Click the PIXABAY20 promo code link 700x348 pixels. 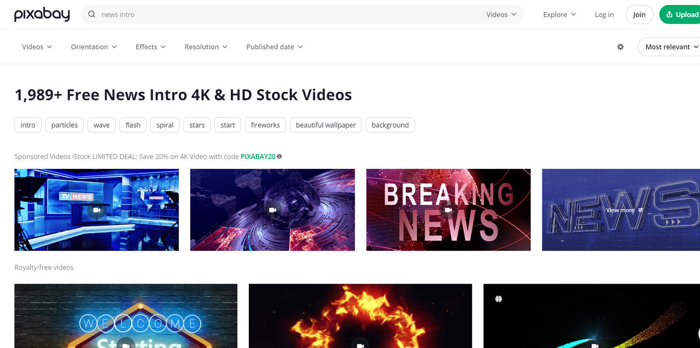258,156
